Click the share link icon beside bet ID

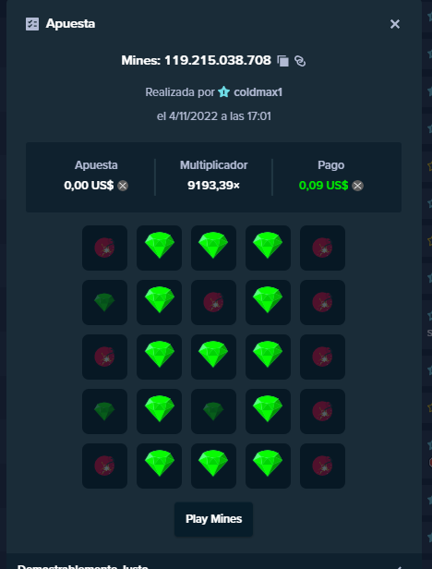(300, 61)
